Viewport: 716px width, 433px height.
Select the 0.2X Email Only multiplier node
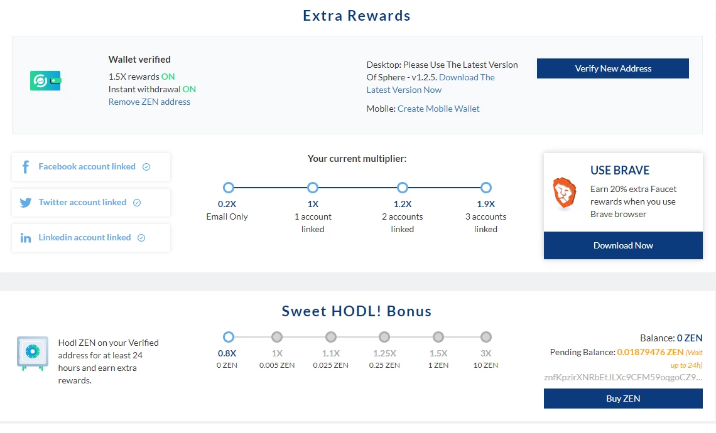(229, 188)
